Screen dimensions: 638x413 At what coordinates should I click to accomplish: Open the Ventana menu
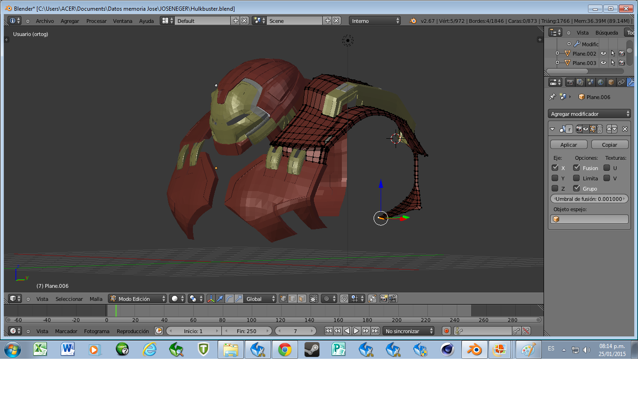tap(123, 21)
